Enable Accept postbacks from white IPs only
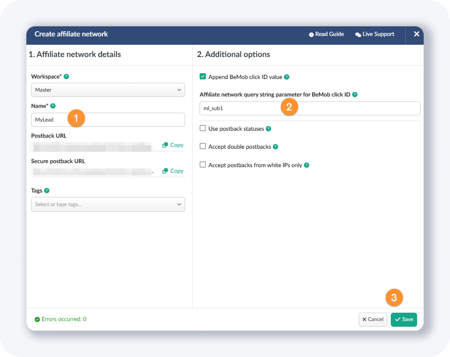The height and width of the screenshot is (357, 450). click(x=203, y=165)
